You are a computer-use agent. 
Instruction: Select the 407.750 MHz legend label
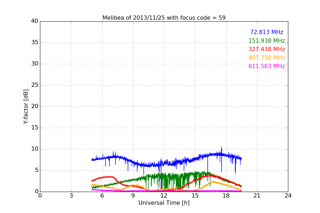[267, 58]
